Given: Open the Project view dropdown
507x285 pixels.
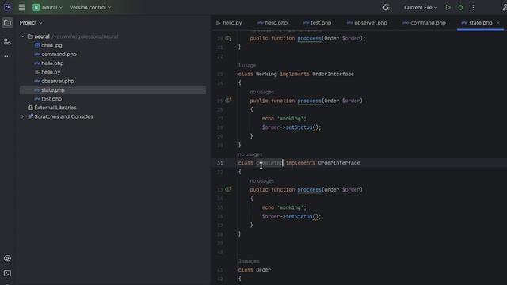Looking at the screenshot, I should [31, 23].
